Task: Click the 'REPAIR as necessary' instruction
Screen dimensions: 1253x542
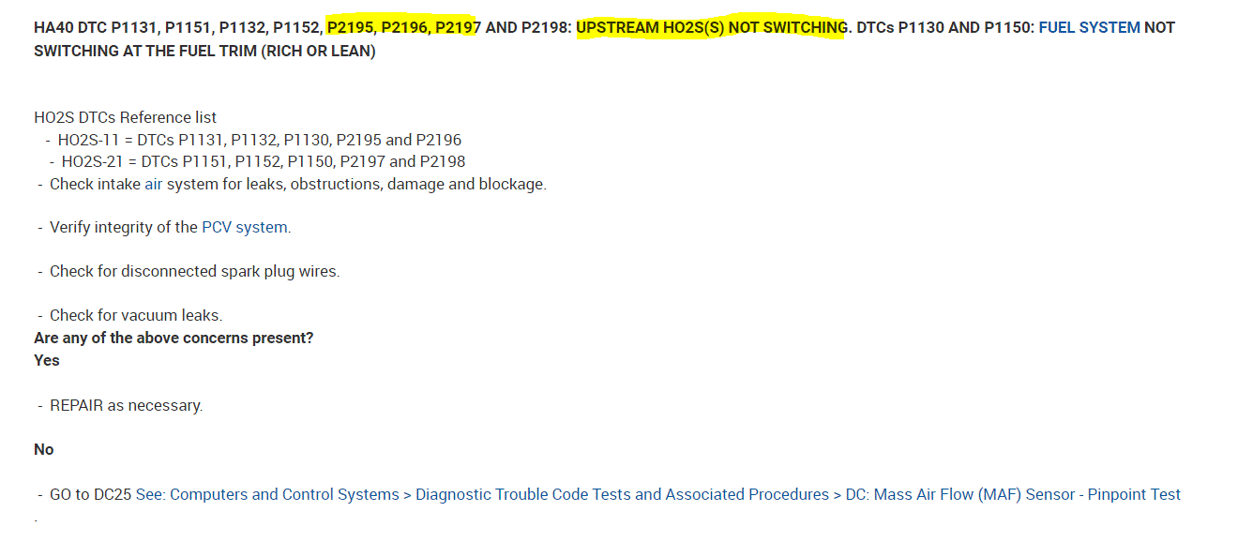Action: point(126,405)
